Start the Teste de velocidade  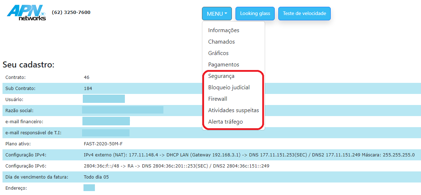pos(304,14)
